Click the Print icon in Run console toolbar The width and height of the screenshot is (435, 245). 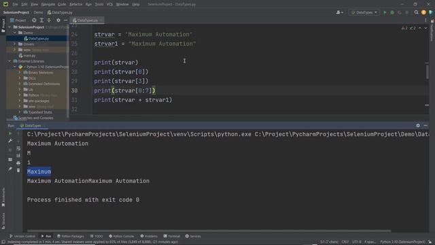(18, 163)
